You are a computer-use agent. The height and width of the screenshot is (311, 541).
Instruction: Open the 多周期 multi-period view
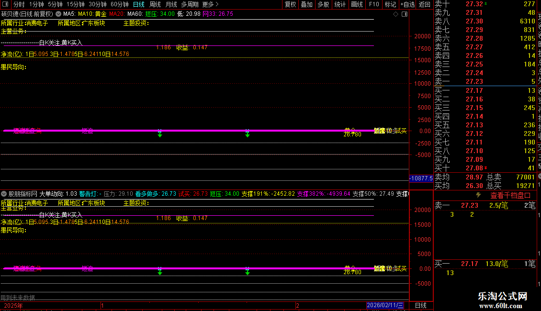(x=190, y=4)
